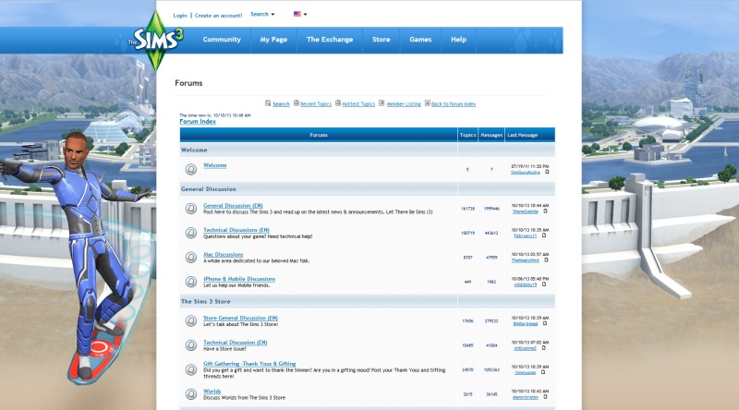This screenshot has width=739, height=410.
Task: Click Create an account! link
Action: click(x=218, y=16)
